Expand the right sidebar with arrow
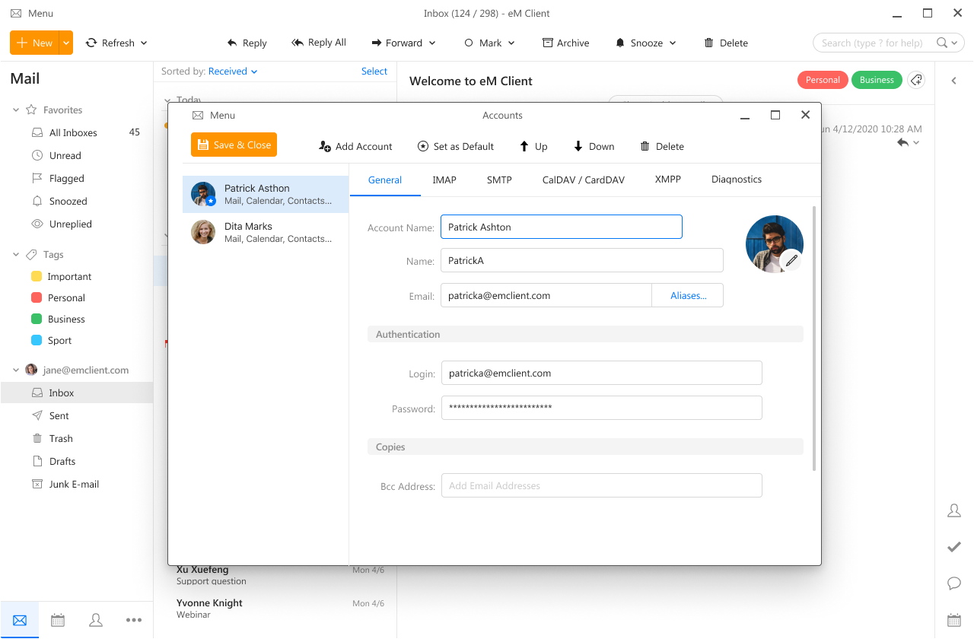This screenshot has width=974, height=639. [953, 80]
